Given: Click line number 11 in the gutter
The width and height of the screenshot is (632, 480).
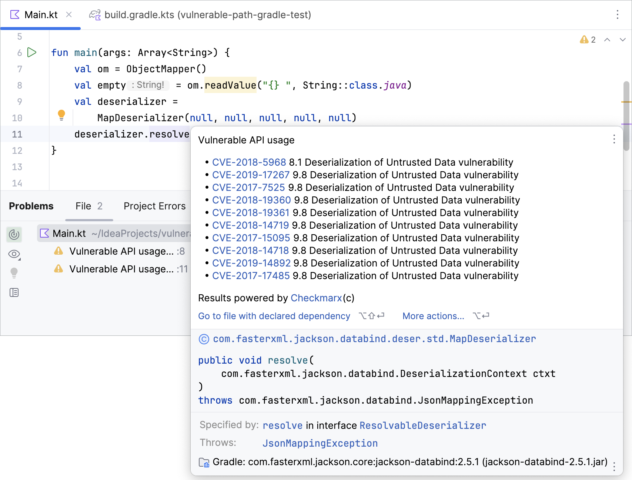Looking at the screenshot, I should (x=17, y=134).
